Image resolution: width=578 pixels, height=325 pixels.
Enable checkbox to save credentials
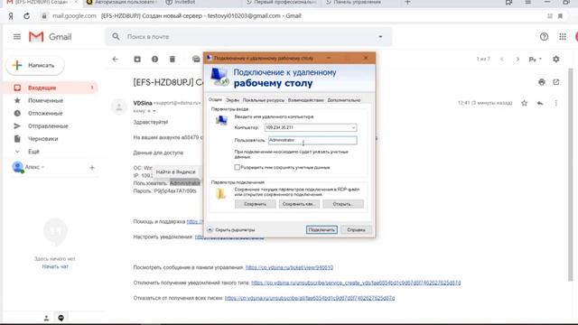click(x=237, y=167)
